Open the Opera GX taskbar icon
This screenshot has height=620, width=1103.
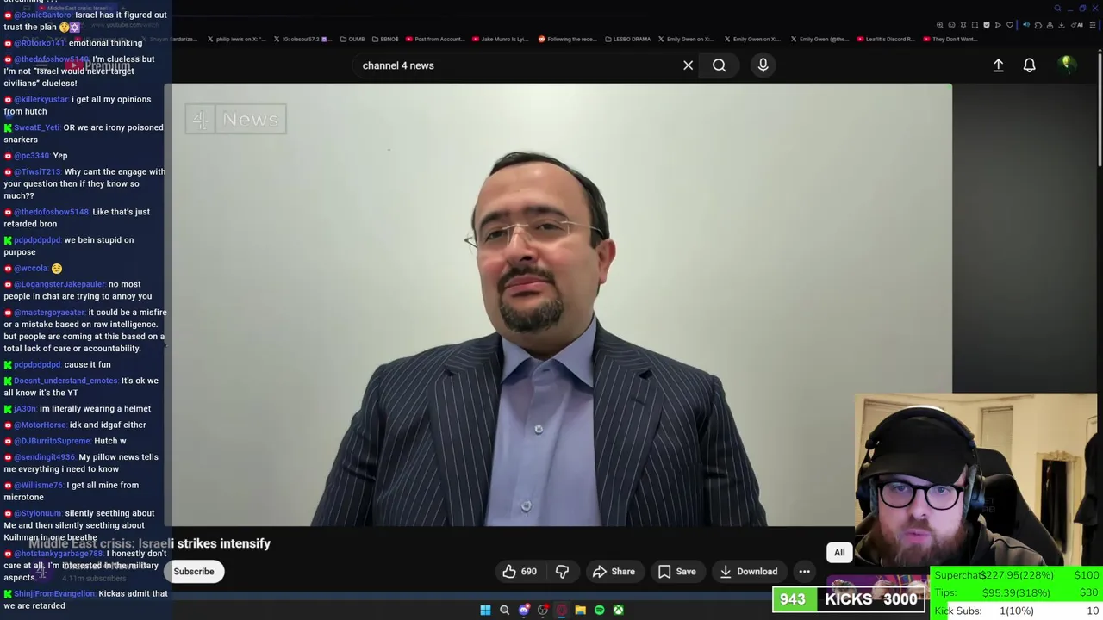point(561,610)
